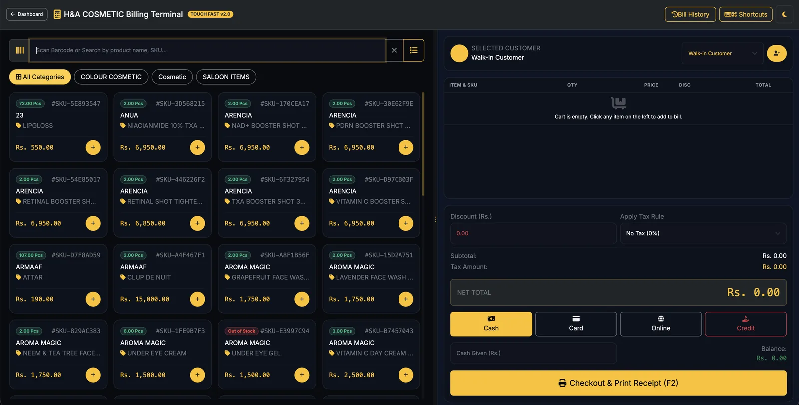Filter by SALOON ITEMS category
This screenshot has width=799, height=405.
(x=226, y=77)
